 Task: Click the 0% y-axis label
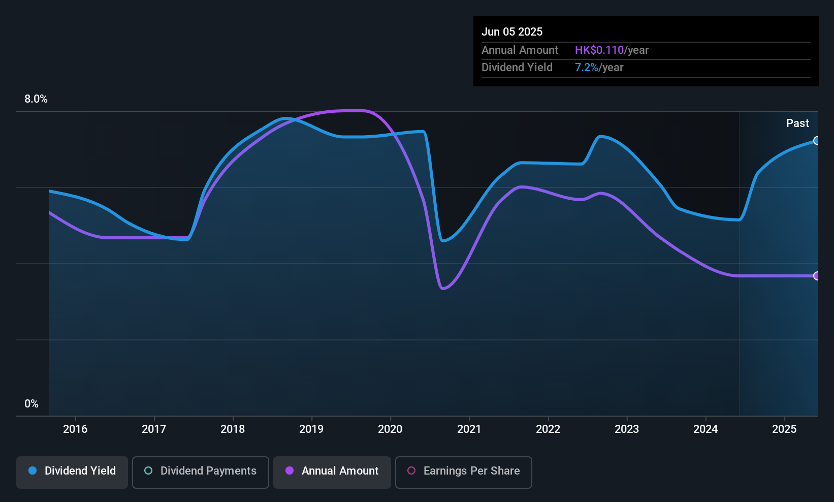pyautogui.click(x=31, y=404)
